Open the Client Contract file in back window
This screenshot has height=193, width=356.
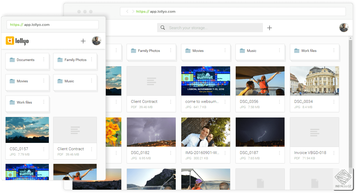[x=151, y=89]
